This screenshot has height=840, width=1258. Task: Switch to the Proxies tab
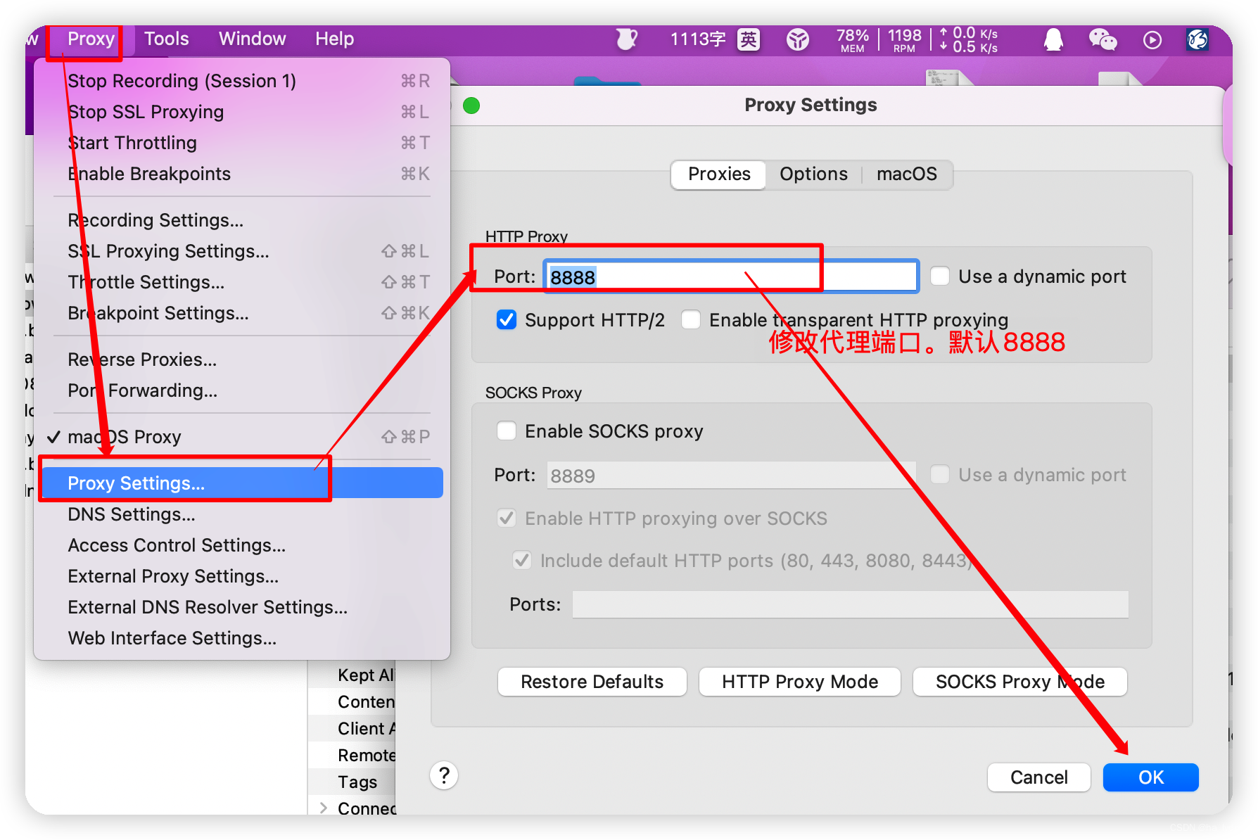(718, 174)
